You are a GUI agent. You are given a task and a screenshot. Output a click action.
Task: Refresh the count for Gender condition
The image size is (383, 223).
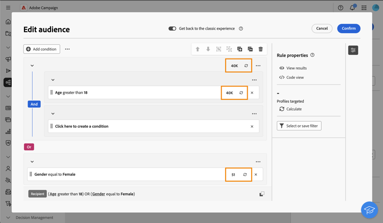tap(245, 175)
